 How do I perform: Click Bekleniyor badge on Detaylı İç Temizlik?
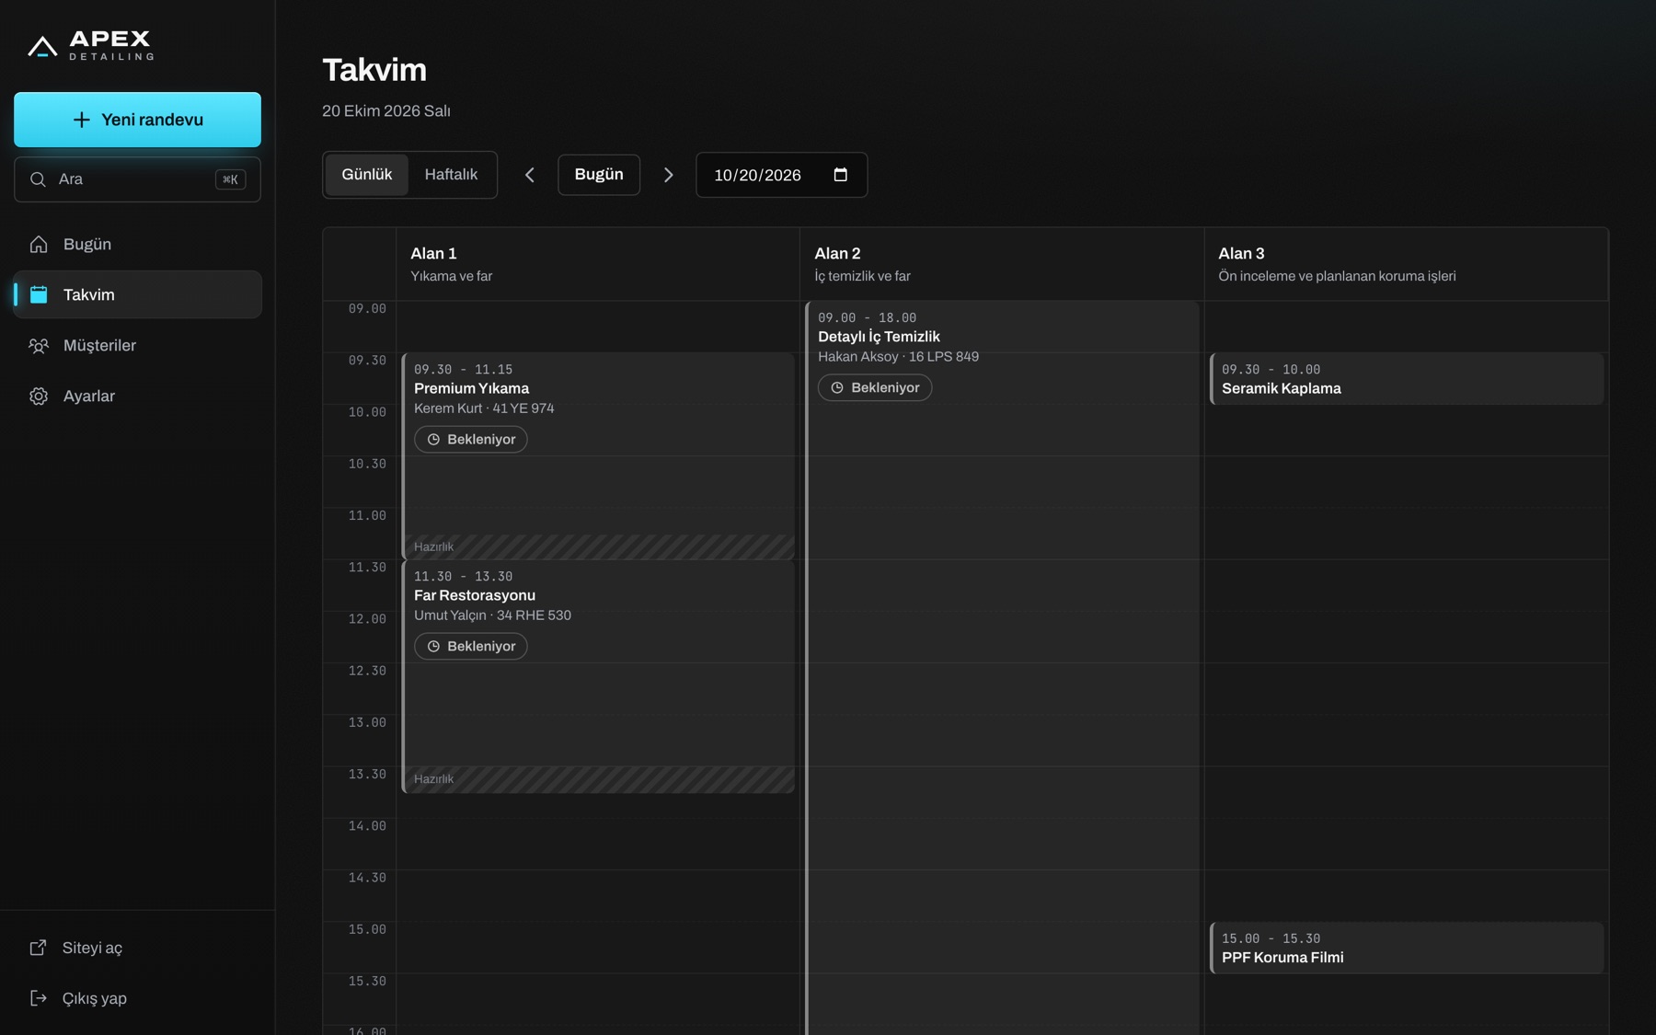[875, 388]
